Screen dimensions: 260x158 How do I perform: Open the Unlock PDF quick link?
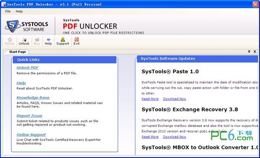(27, 67)
